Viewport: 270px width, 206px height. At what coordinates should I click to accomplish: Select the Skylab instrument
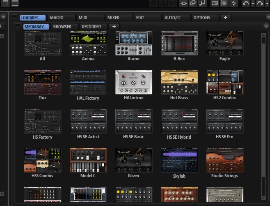[179, 160]
